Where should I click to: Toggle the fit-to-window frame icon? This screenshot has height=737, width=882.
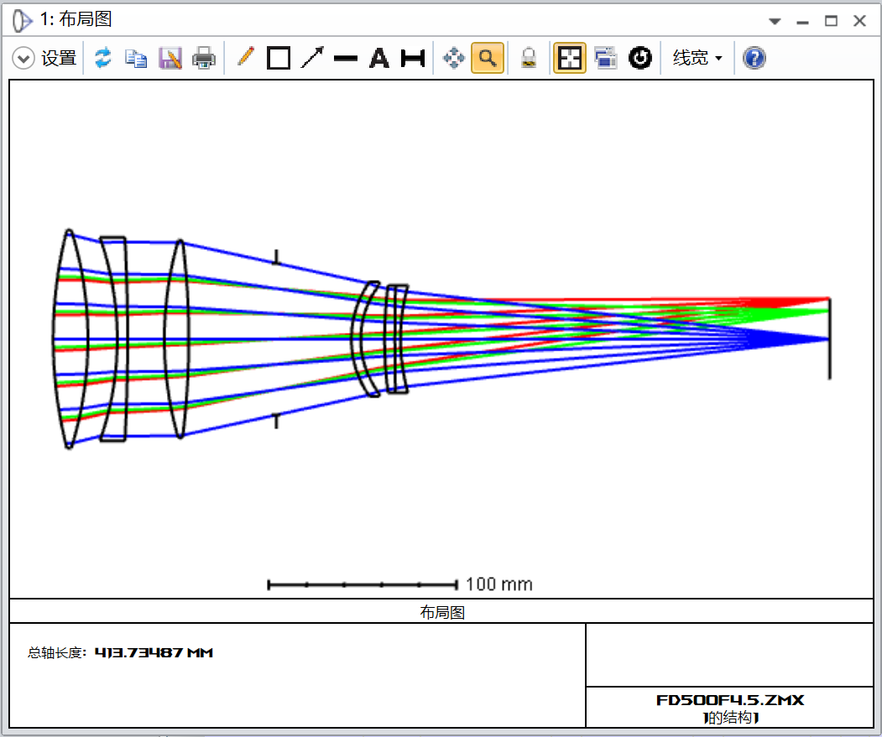tap(569, 58)
